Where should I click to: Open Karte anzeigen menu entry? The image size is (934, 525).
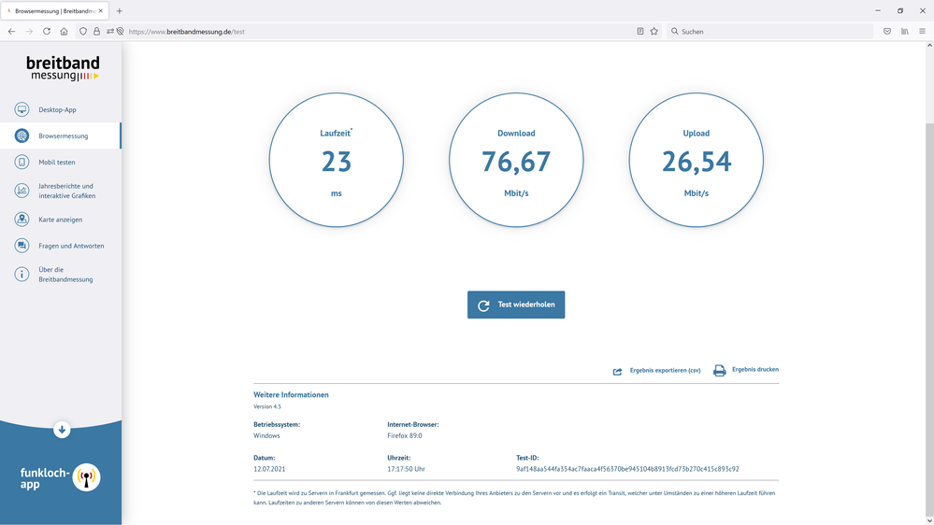[x=60, y=219]
